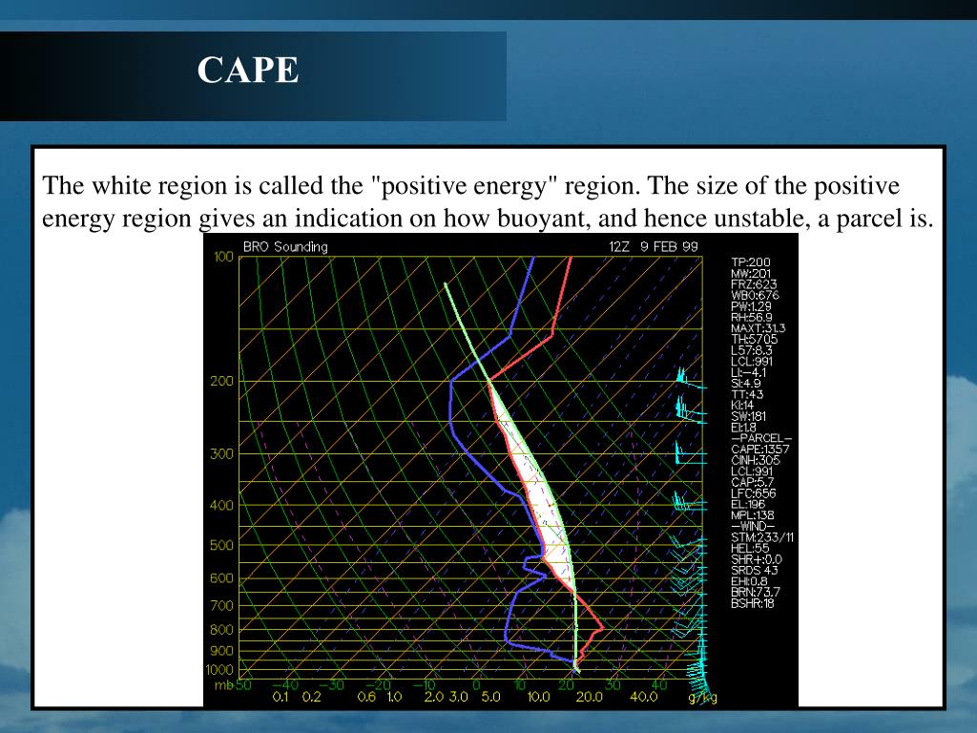
Task: Select the "STM:233/11" storm motion value
Action: point(762,537)
